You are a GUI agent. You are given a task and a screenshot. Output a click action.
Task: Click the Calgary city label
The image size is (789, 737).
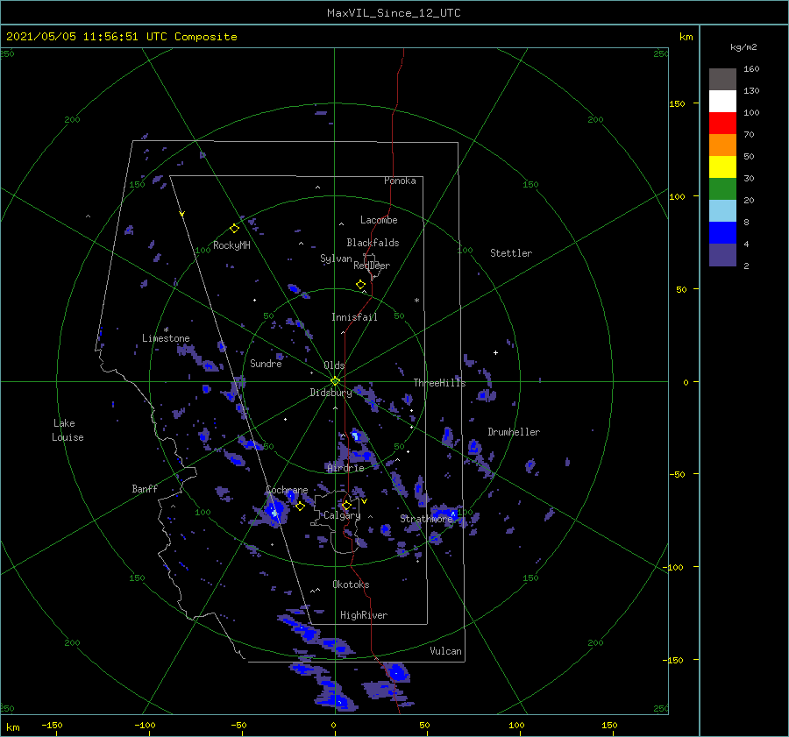click(x=342, y=515)
